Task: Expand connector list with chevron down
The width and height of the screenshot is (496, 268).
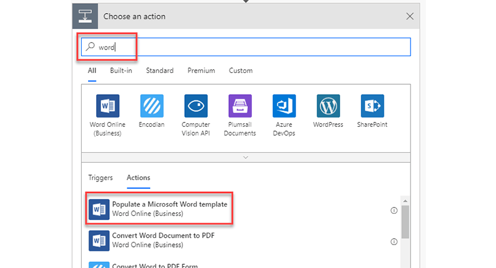Action: [246, 157]
